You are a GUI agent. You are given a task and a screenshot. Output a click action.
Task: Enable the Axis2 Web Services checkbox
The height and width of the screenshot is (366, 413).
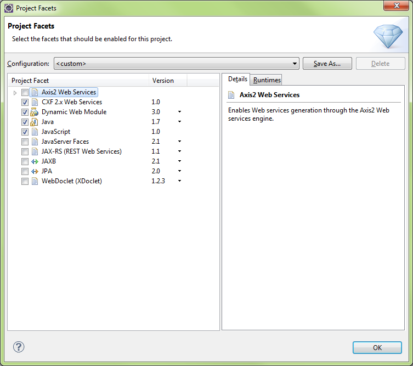click(25, 93)
